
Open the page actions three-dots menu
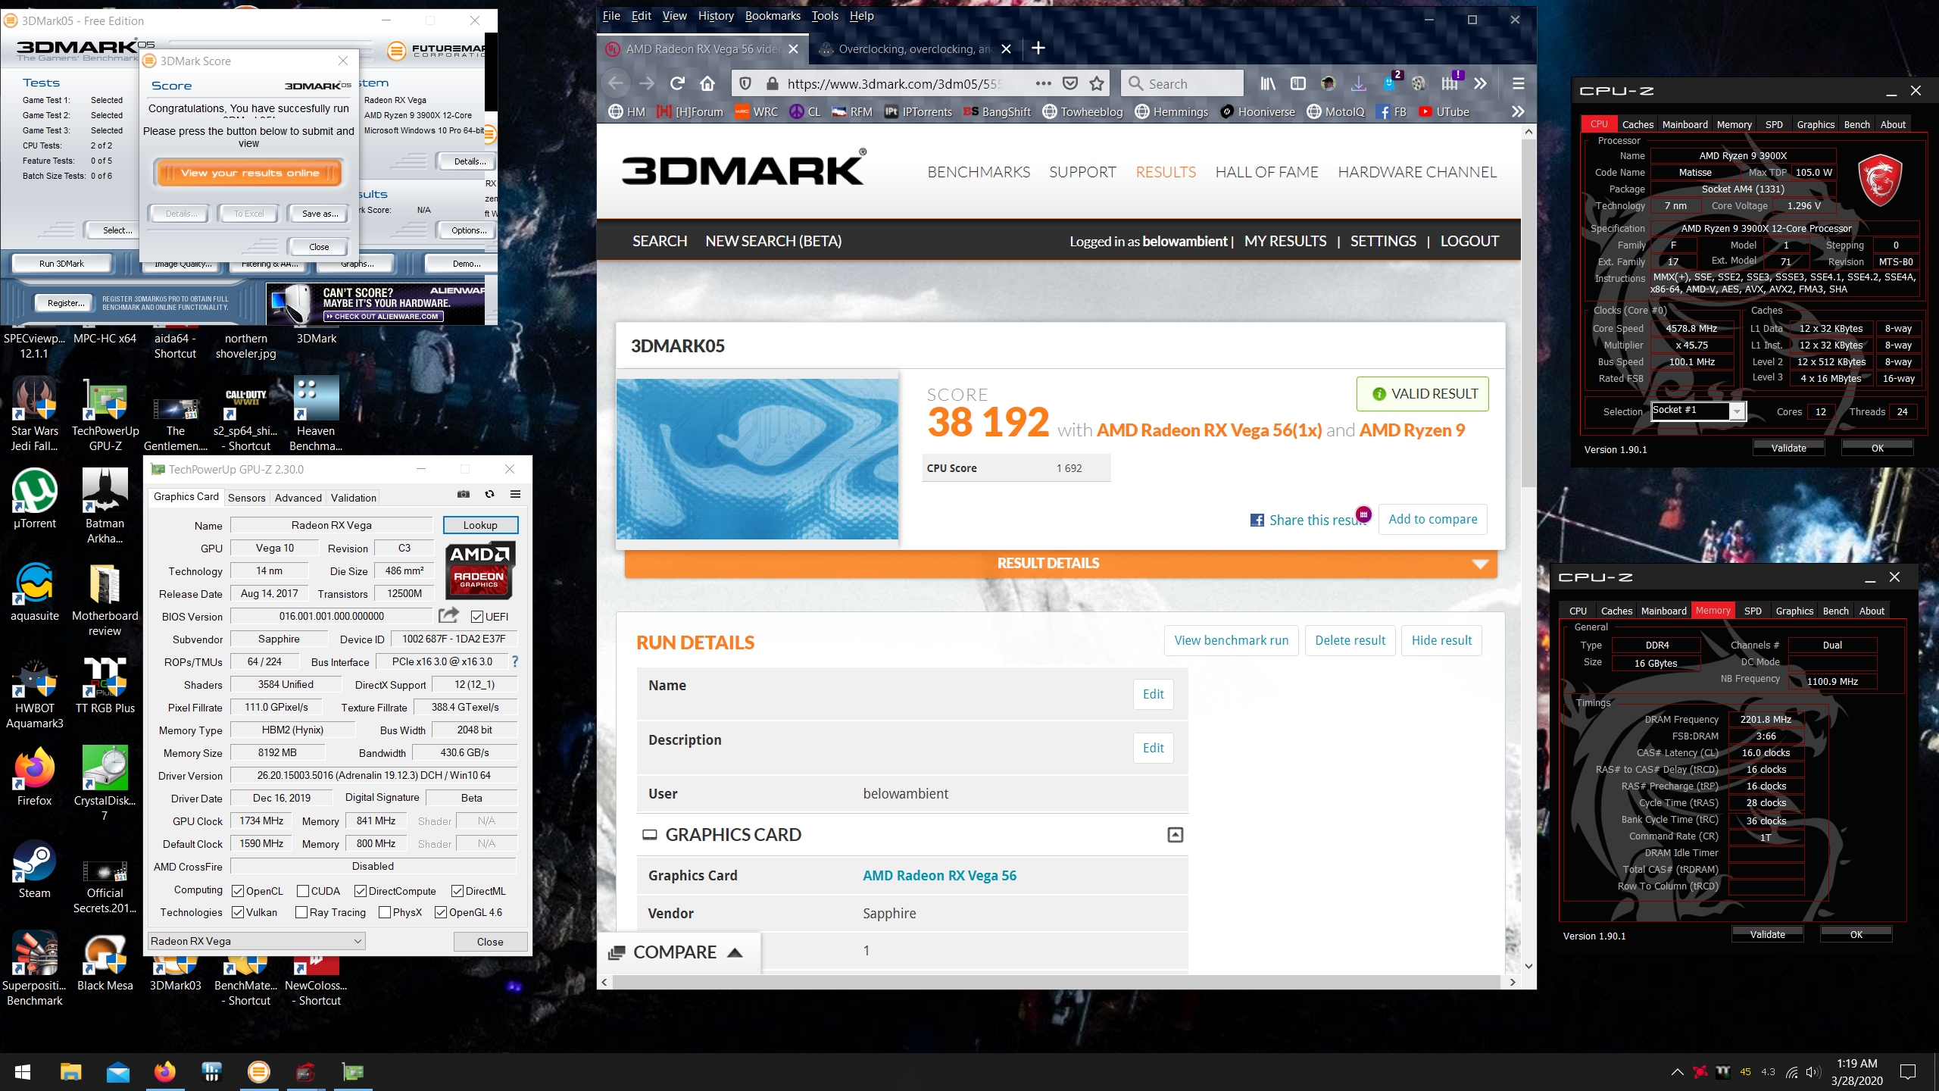click(1043, 83)
